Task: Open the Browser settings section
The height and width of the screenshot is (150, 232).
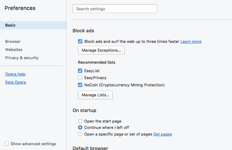Action: click(13, 42)
